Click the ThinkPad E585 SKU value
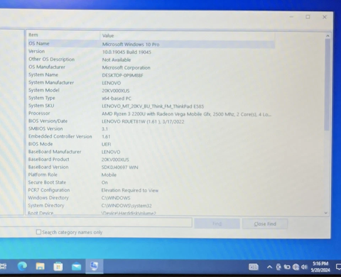This screenshot has width=341, height=277. point(153,106)
